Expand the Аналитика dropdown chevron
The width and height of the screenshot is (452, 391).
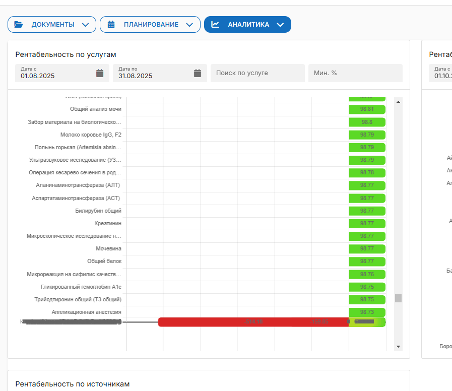tap(281, 25)
